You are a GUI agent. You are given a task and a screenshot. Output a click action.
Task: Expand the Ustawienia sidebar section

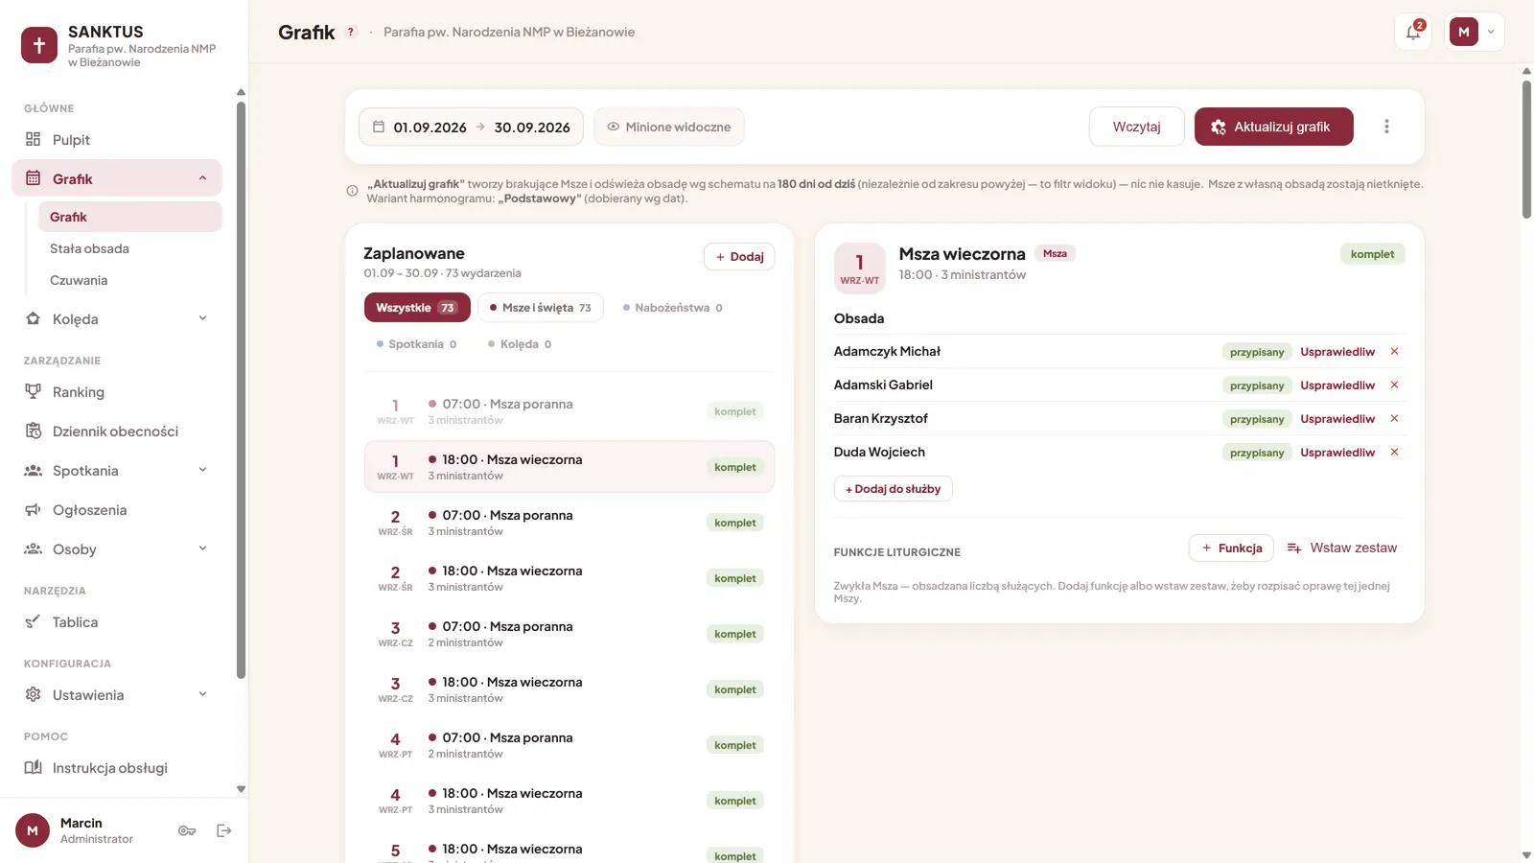click(x=202, y=694)
